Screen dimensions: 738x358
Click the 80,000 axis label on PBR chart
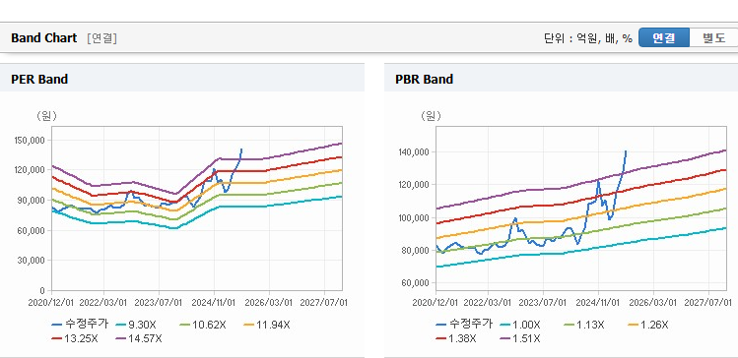click(417, 251)
